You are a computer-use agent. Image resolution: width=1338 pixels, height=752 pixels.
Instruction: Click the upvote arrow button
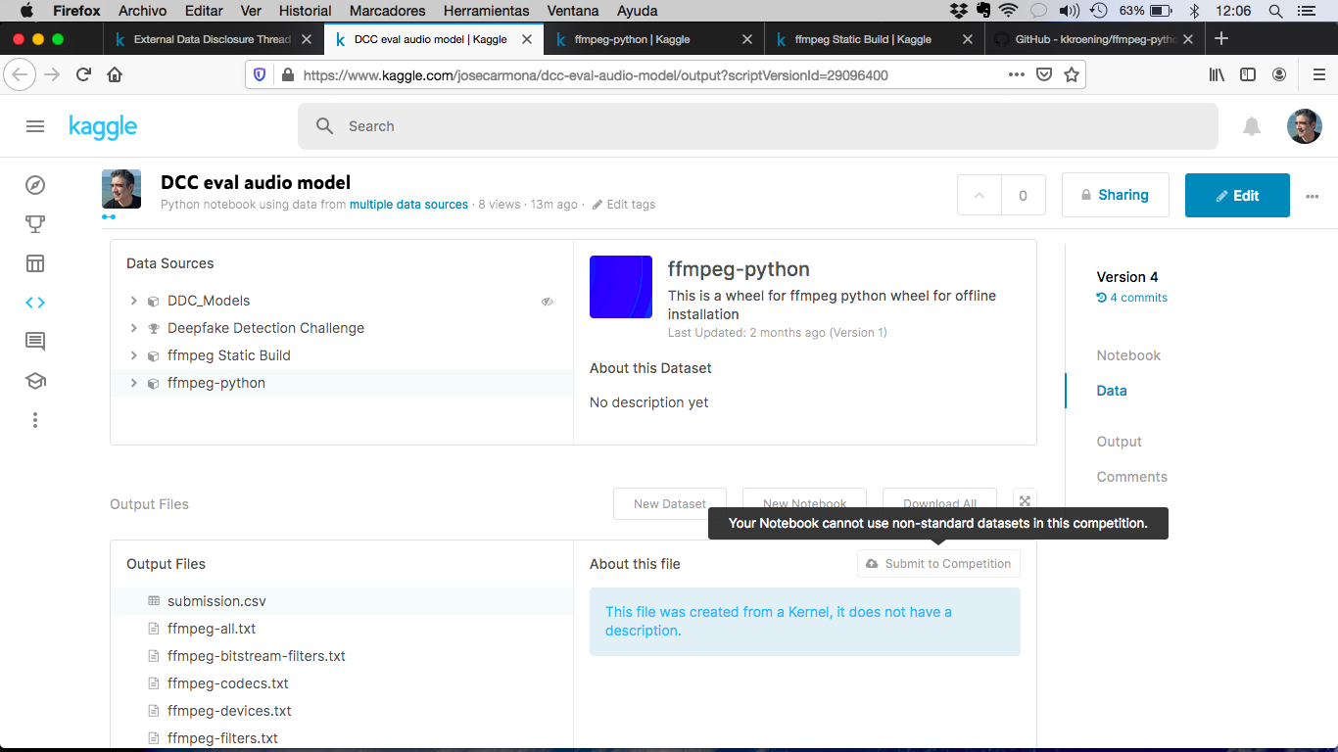pyautogui.click(x=979, y=195)
